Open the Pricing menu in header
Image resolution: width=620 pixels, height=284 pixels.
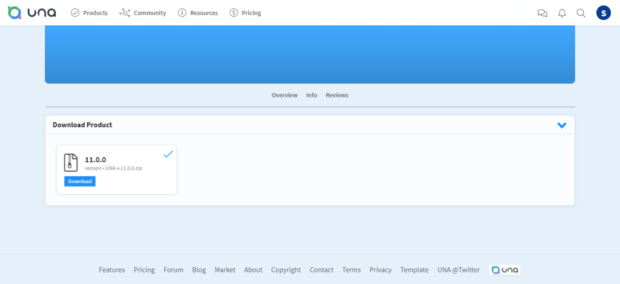tap(245, 13)
